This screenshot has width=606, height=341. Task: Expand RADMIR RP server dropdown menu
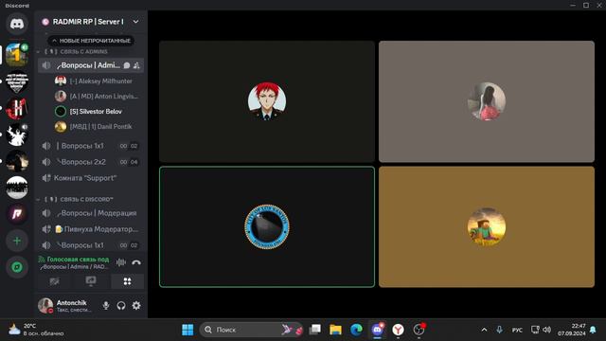click(x=135, y=22)
